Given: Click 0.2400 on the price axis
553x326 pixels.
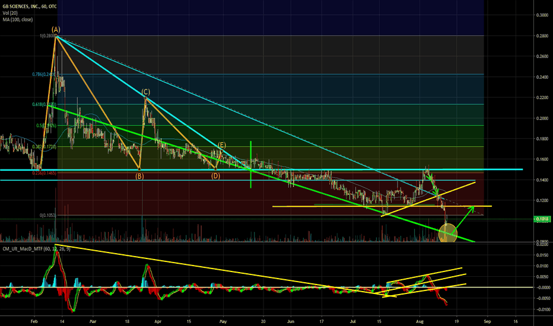Looking at the screenshot, I should [542, 77].
